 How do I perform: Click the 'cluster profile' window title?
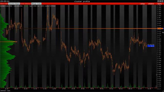tap(82, 1)
